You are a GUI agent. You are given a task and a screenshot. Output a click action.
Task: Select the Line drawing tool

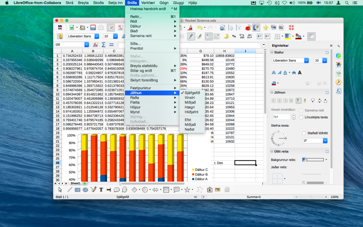tap(69, 190)
